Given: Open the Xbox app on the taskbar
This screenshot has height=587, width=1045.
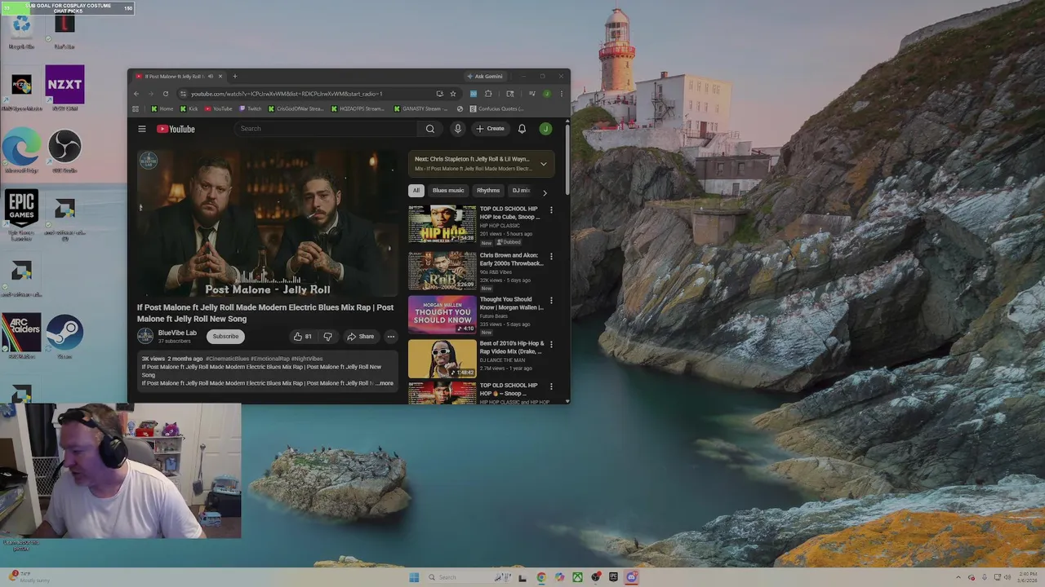Looking at the screenshot, I should 577,577.
